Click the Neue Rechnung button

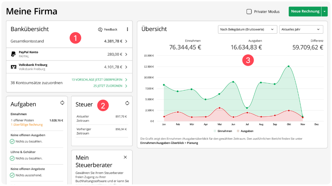(x=305, y=12)
